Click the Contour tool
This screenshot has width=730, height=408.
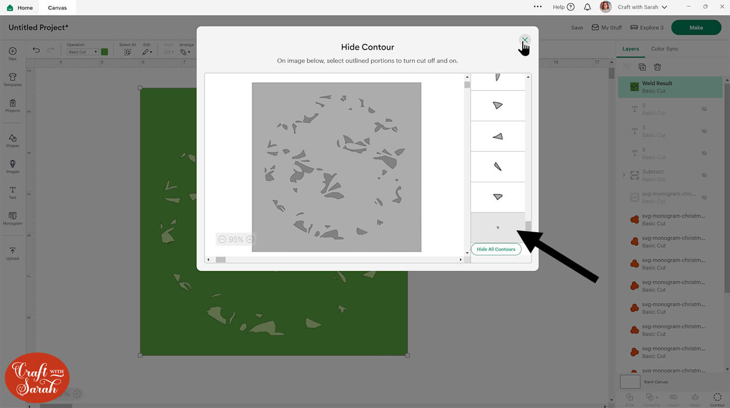[x=717, y=399]
